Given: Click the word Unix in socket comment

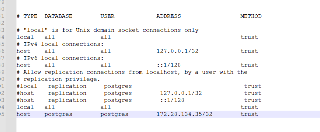Looking at the screenshot, I should click(83, 30).
